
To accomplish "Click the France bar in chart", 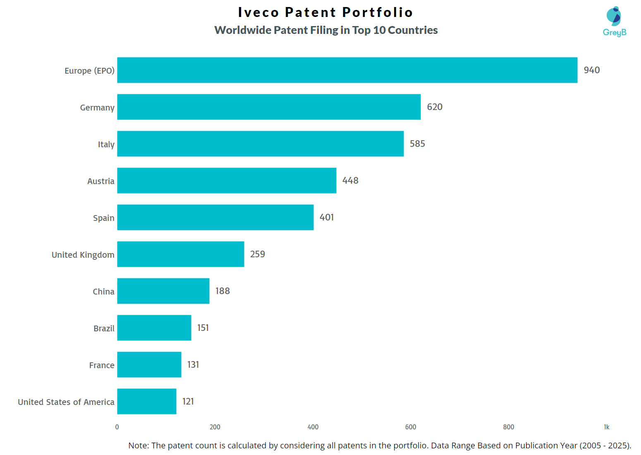I will 149,364.
